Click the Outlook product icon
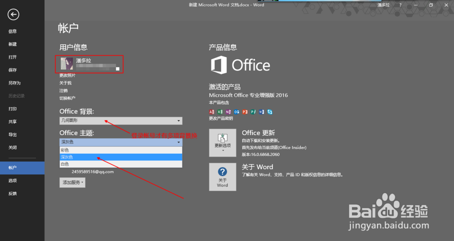 (237, 112)
